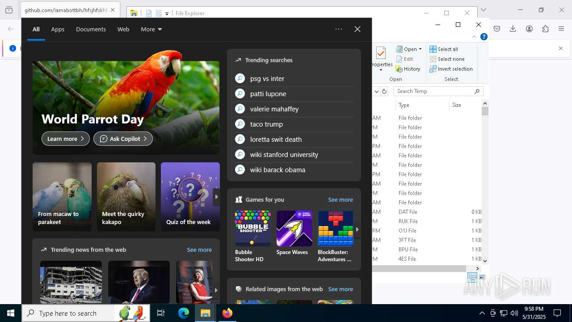Click search icon beside psg vs inter
Screen dimensions: 572x322
240,79
